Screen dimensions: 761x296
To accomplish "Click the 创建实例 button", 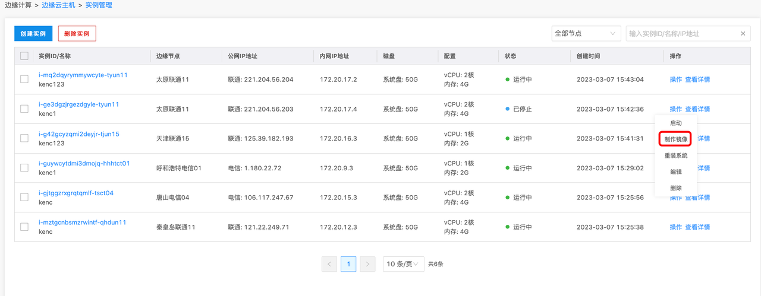I will click(x=33, y=34).
